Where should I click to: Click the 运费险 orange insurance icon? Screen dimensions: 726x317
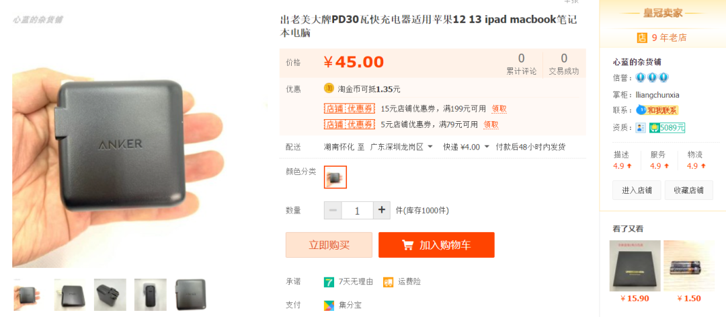pos(388,282)
